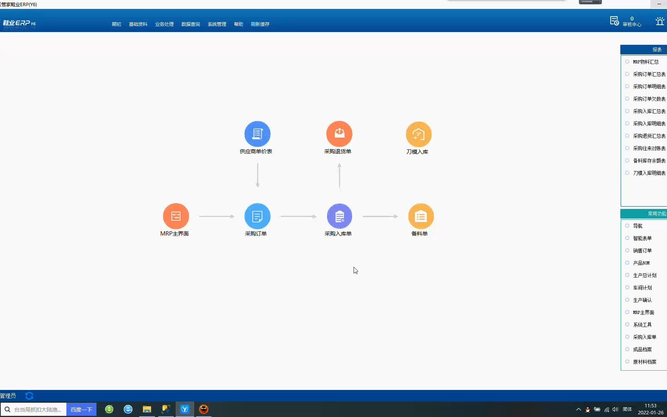Screen dimensions: 667x417
Task: Open the 业务处理 menu
Action: (x=164, y=24)
